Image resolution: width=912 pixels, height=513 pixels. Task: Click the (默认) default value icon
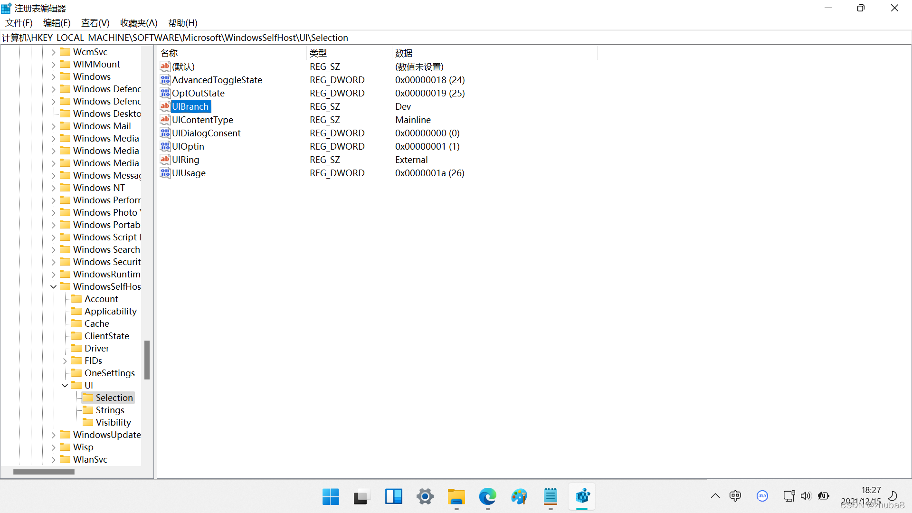(165, 66)
